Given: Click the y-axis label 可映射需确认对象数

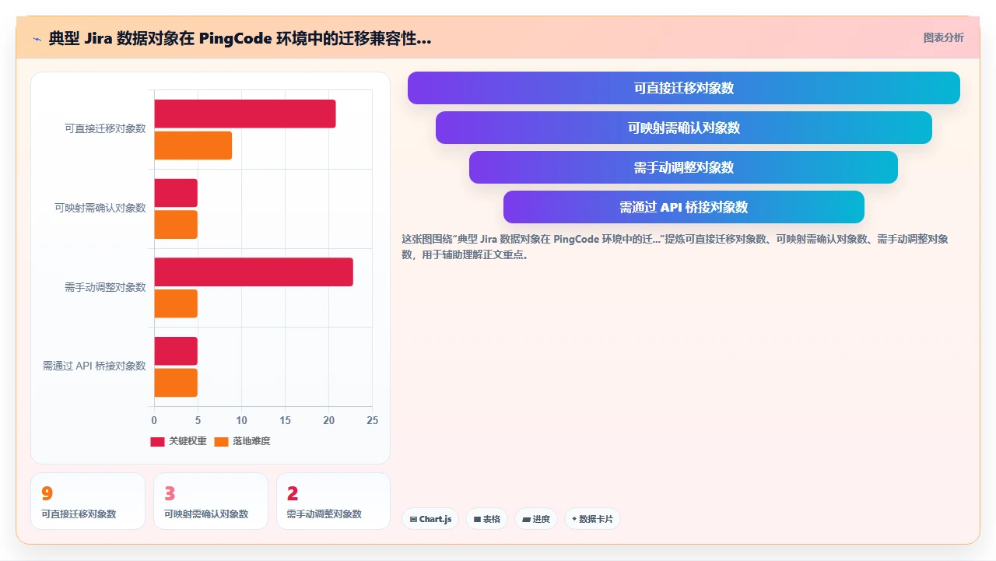Looking at the screenshot, I should point(100,209).
